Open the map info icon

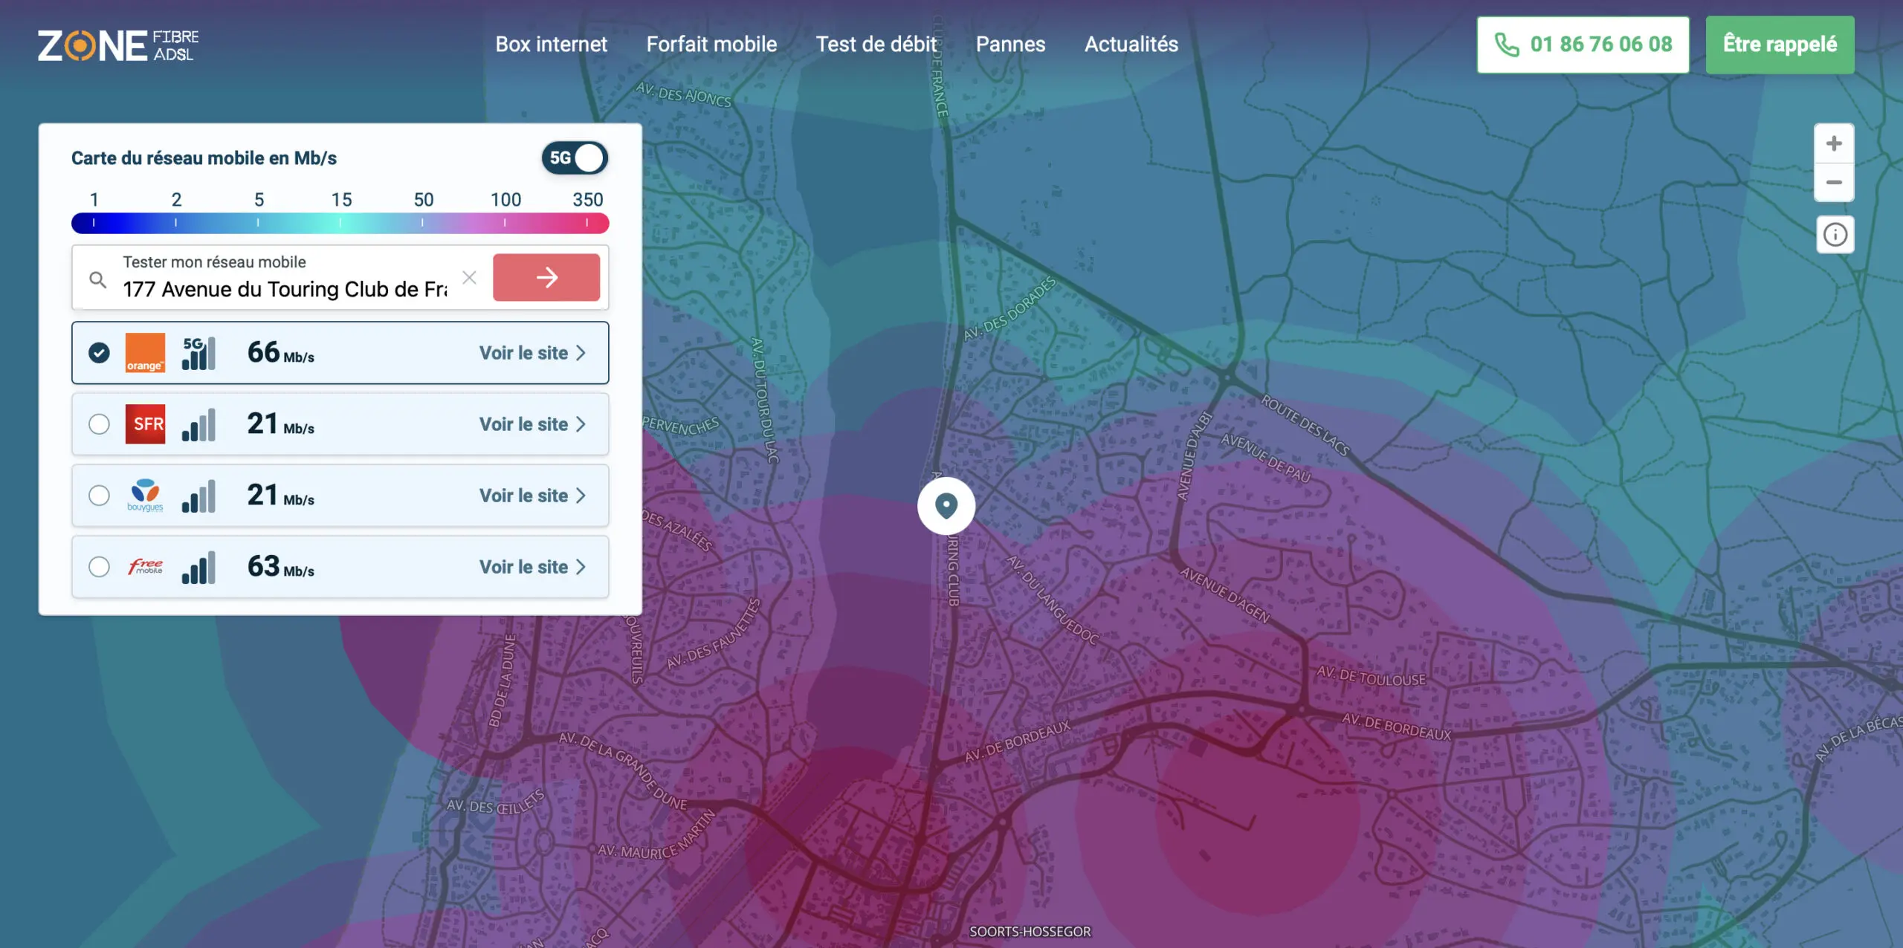tap(1835, 235)
